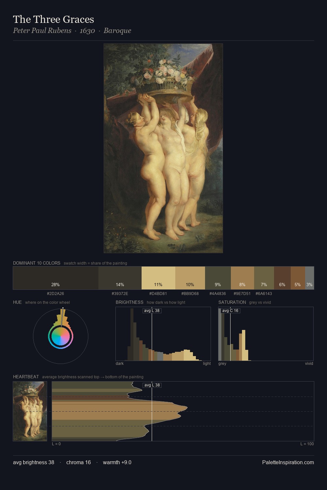
Task: Click the 7% swatch #6A6143
Action: pyautogui.click(x=264, y=278)
